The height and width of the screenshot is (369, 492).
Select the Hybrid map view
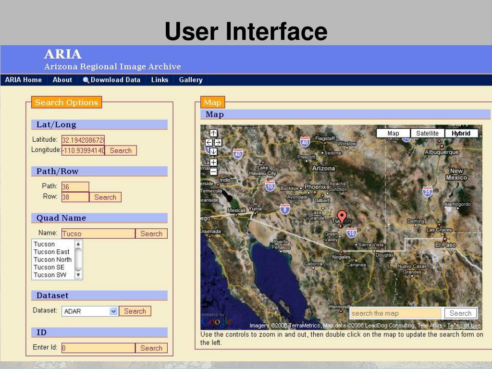point(461,134)
